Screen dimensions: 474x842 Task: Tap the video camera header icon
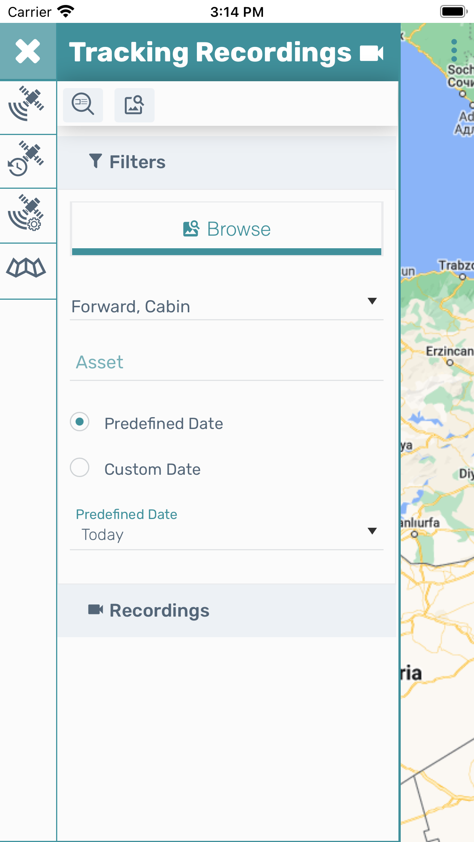coord(371,53)
